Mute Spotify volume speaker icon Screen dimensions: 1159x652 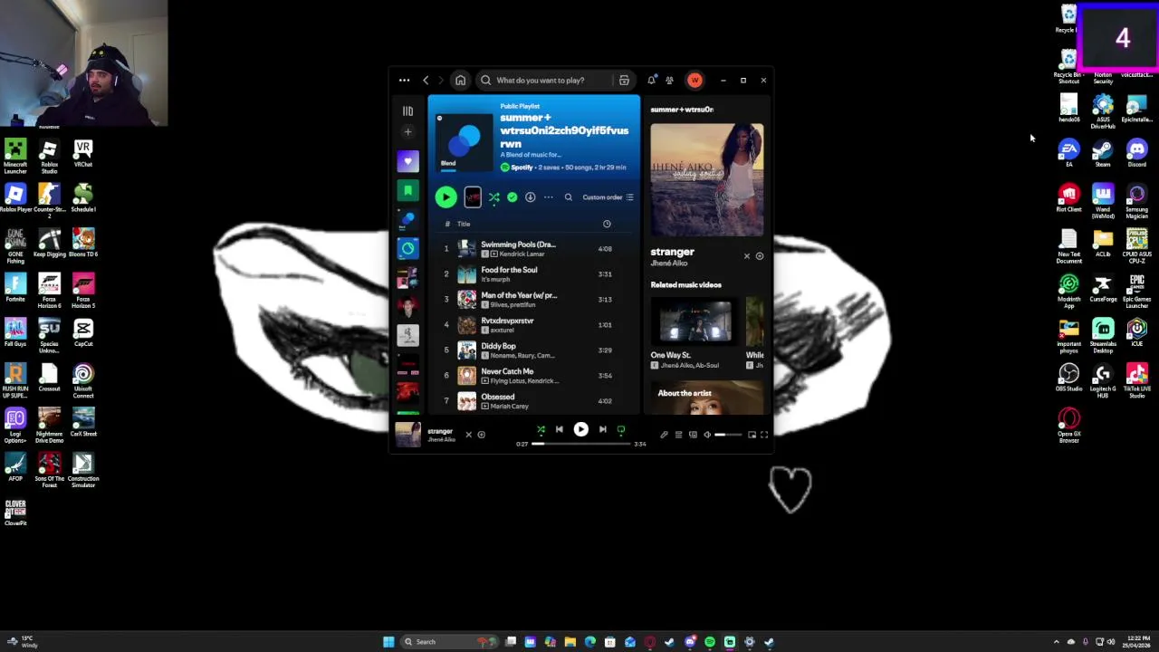[x=707, y=435]
